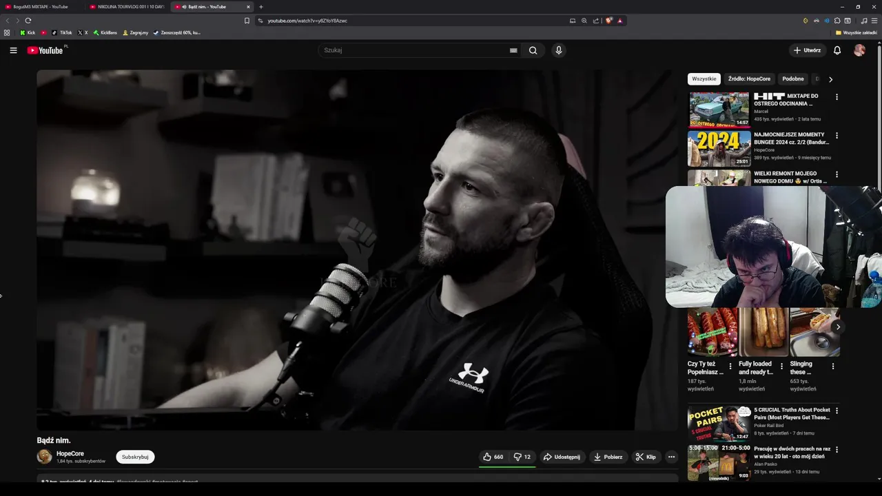Open the account avatar menu

pyautogui.click(x=859, y=50)
